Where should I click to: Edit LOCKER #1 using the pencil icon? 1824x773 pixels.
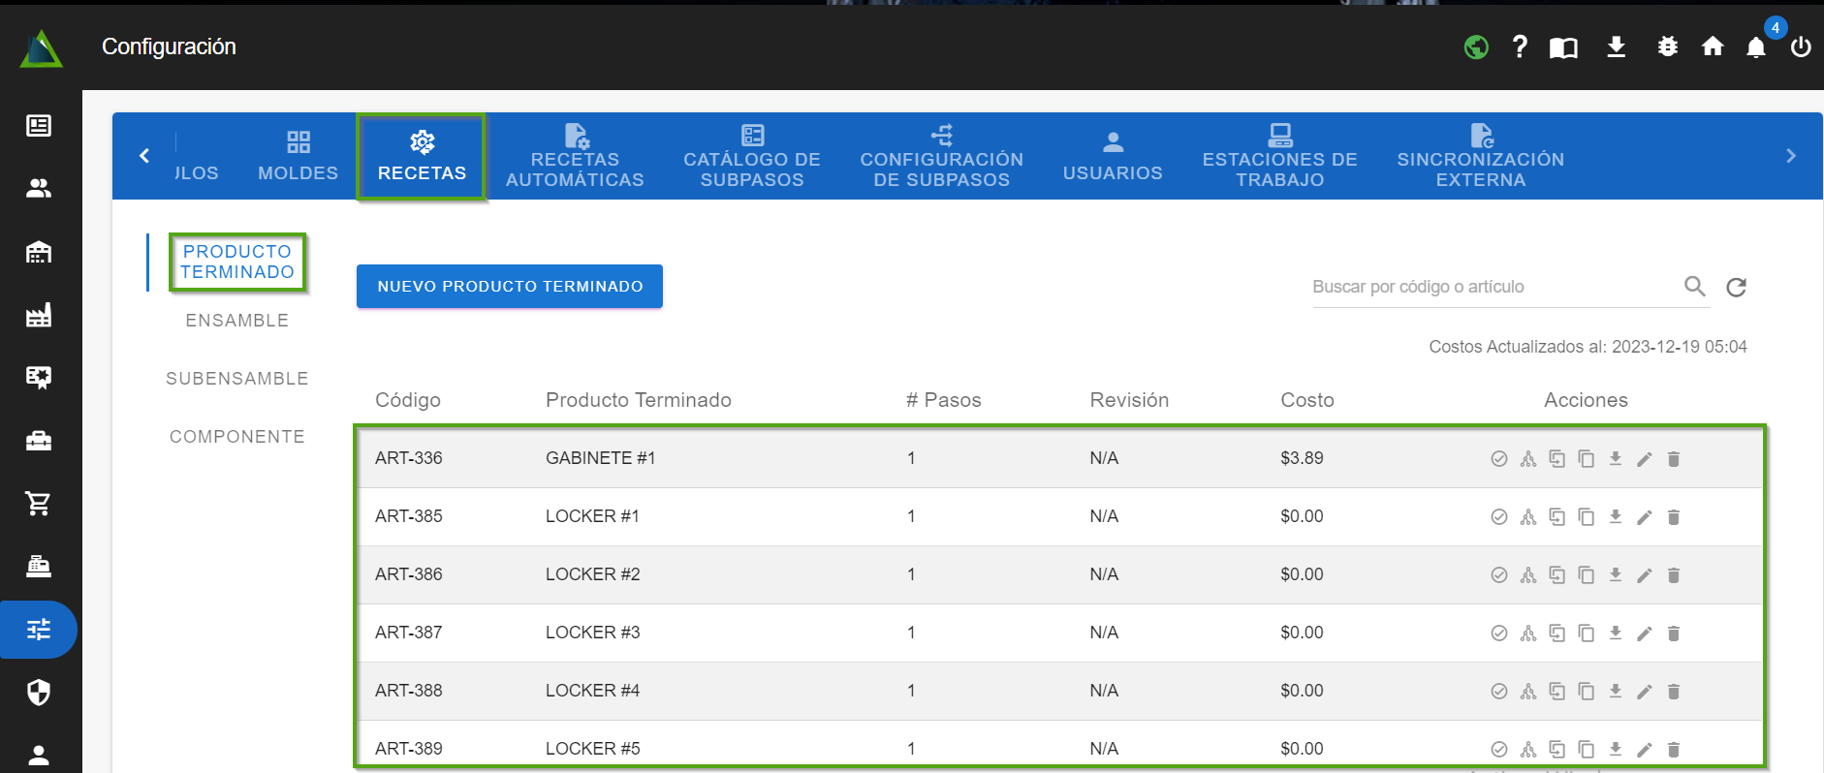point(1644,517)
